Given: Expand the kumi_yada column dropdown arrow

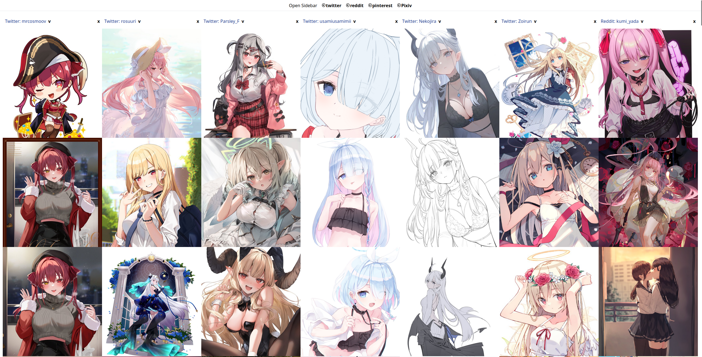Looking at the screenshot, I should [642, 21].
